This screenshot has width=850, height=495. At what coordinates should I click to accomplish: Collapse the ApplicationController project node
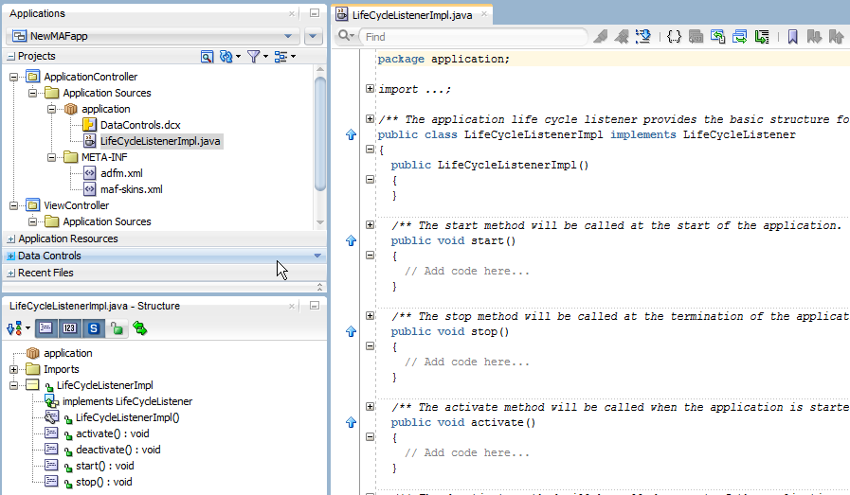click(x=13, y=77)
